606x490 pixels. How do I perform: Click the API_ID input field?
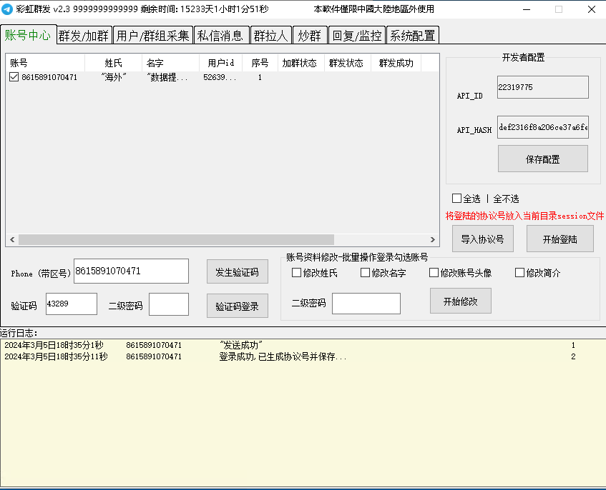pos(542,88)
